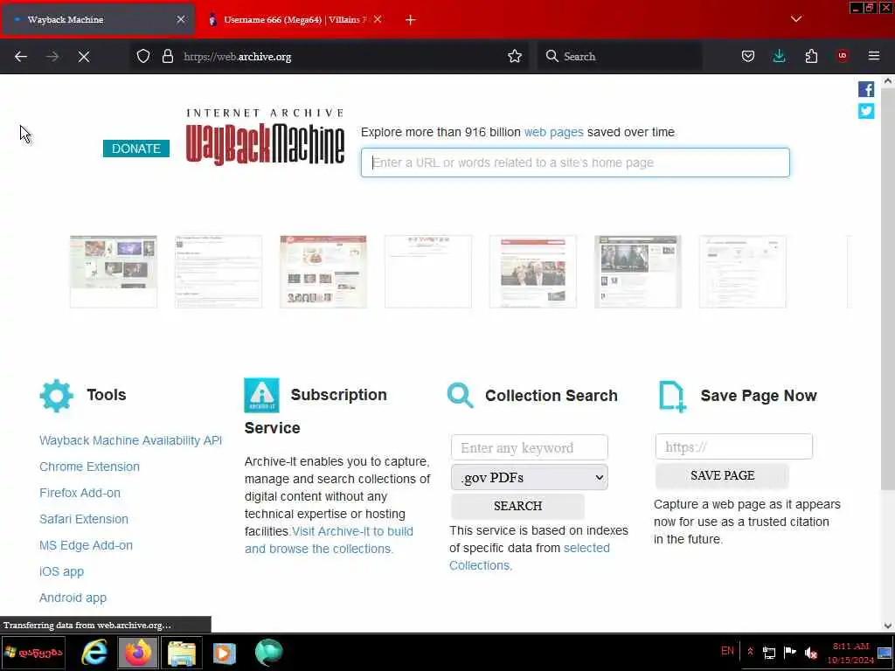
Task: Show hidden tray icons arrow
Action: (x=750, y=651)
